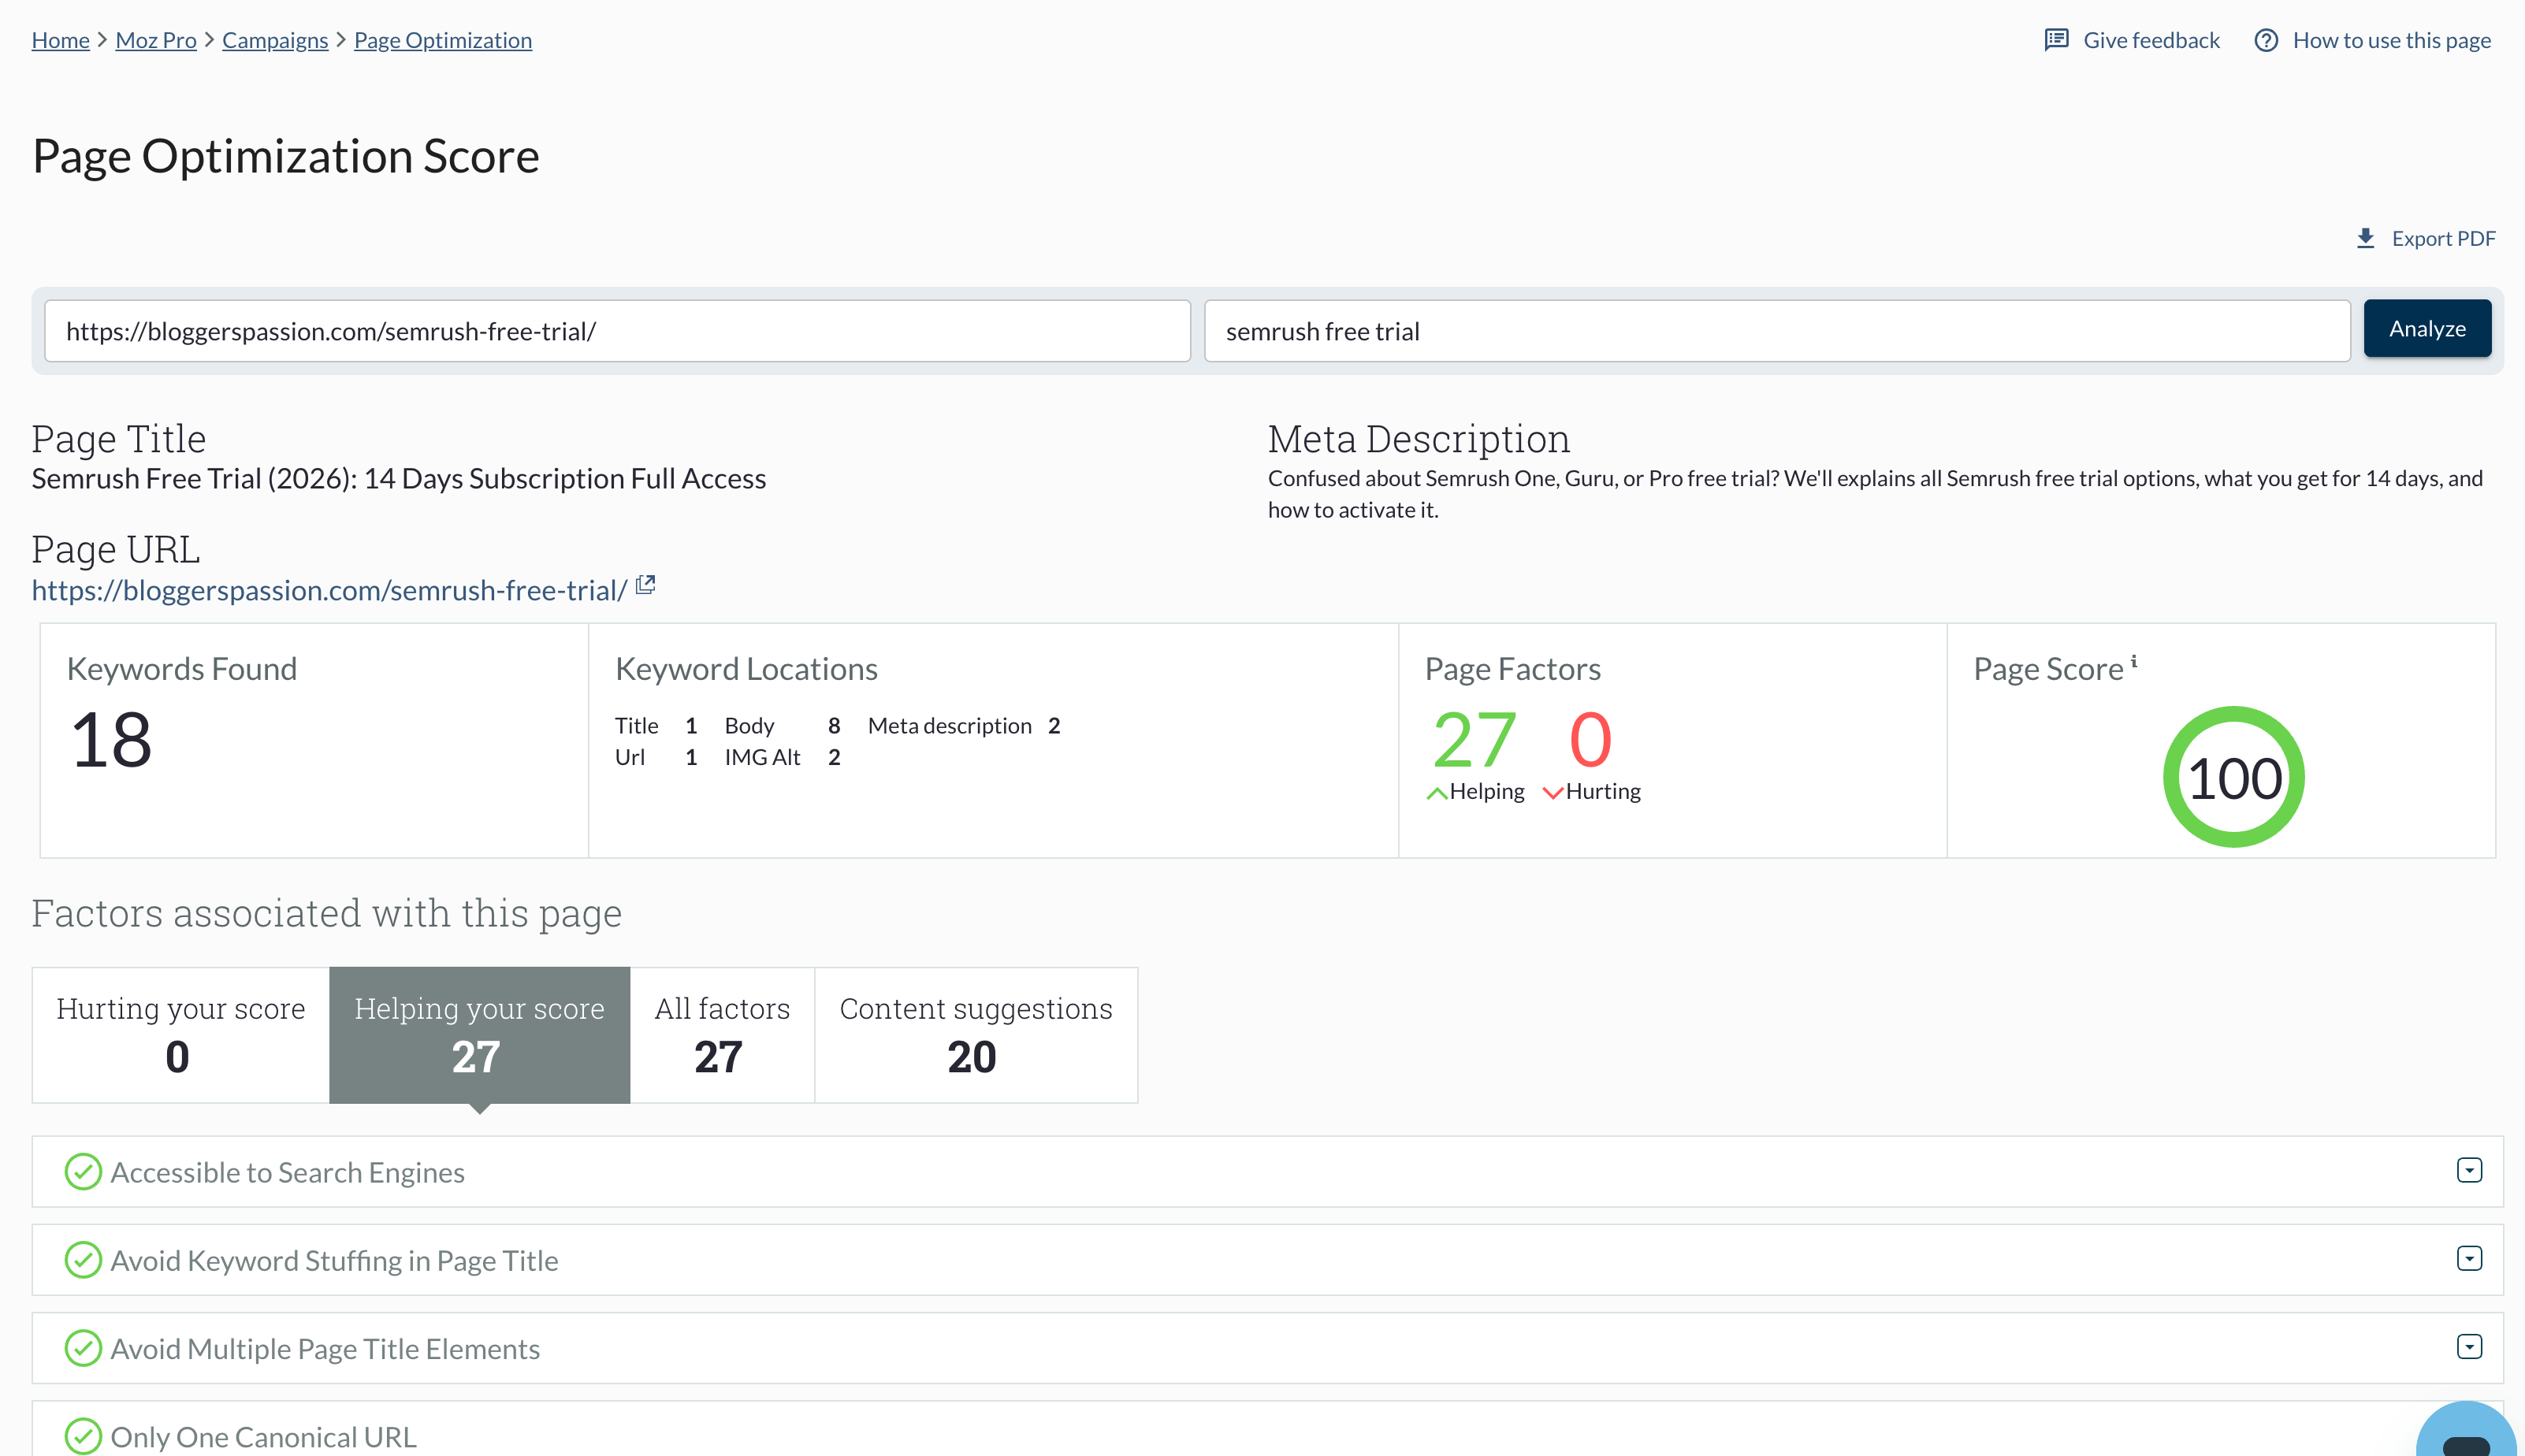This screenshot has width=2525, height=1456.
Task: Open the How to use this page help icon
Action: click(2266, 40)
